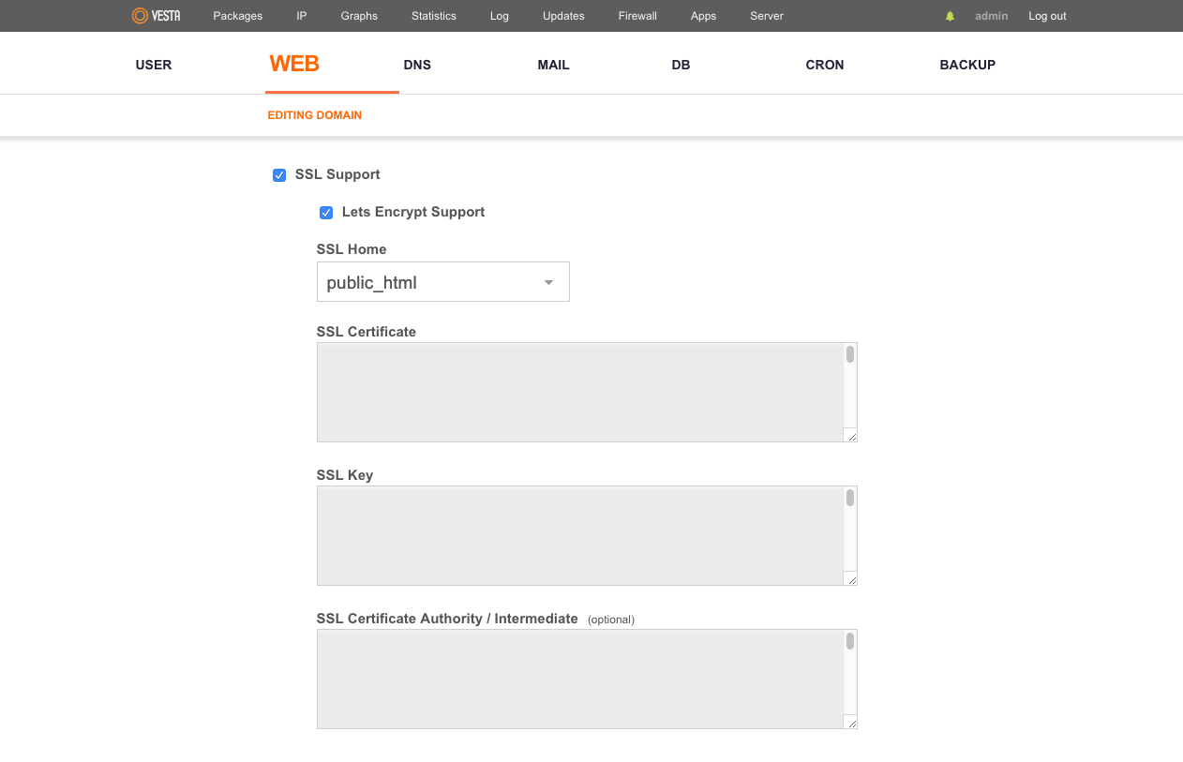This screenshot has width=1183, height=762.
Task: Open the Statistics page
Action: click(x=434, y=16)
